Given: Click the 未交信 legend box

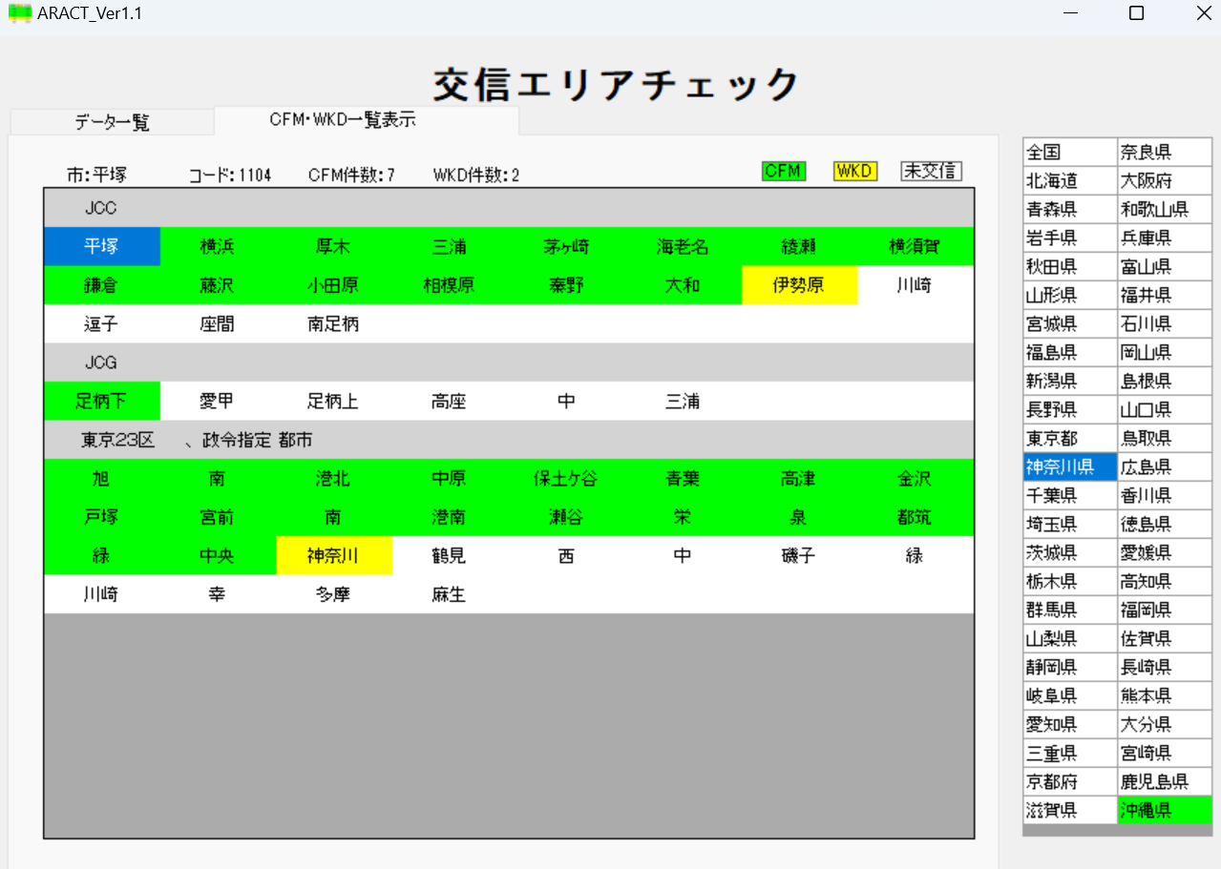Looking at the screenshot, I should point(931,171).
